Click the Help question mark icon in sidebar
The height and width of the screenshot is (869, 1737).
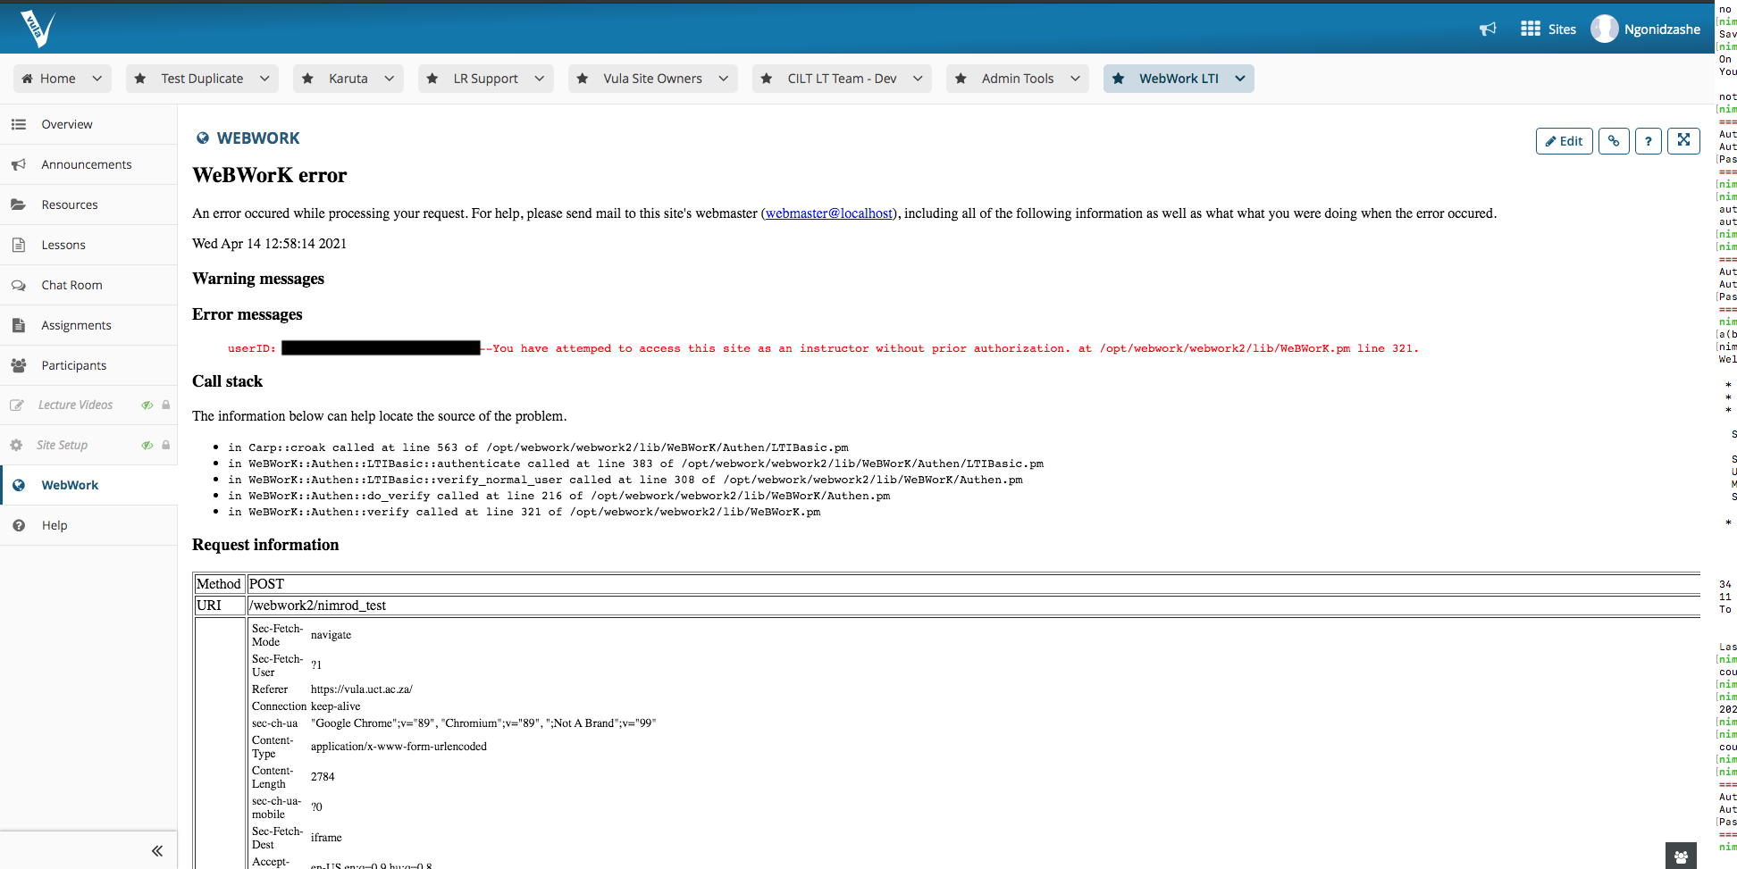point(18,525)
